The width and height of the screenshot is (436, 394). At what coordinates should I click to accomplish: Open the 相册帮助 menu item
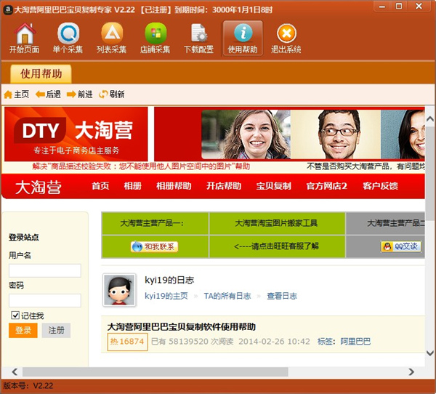[174, 186]
